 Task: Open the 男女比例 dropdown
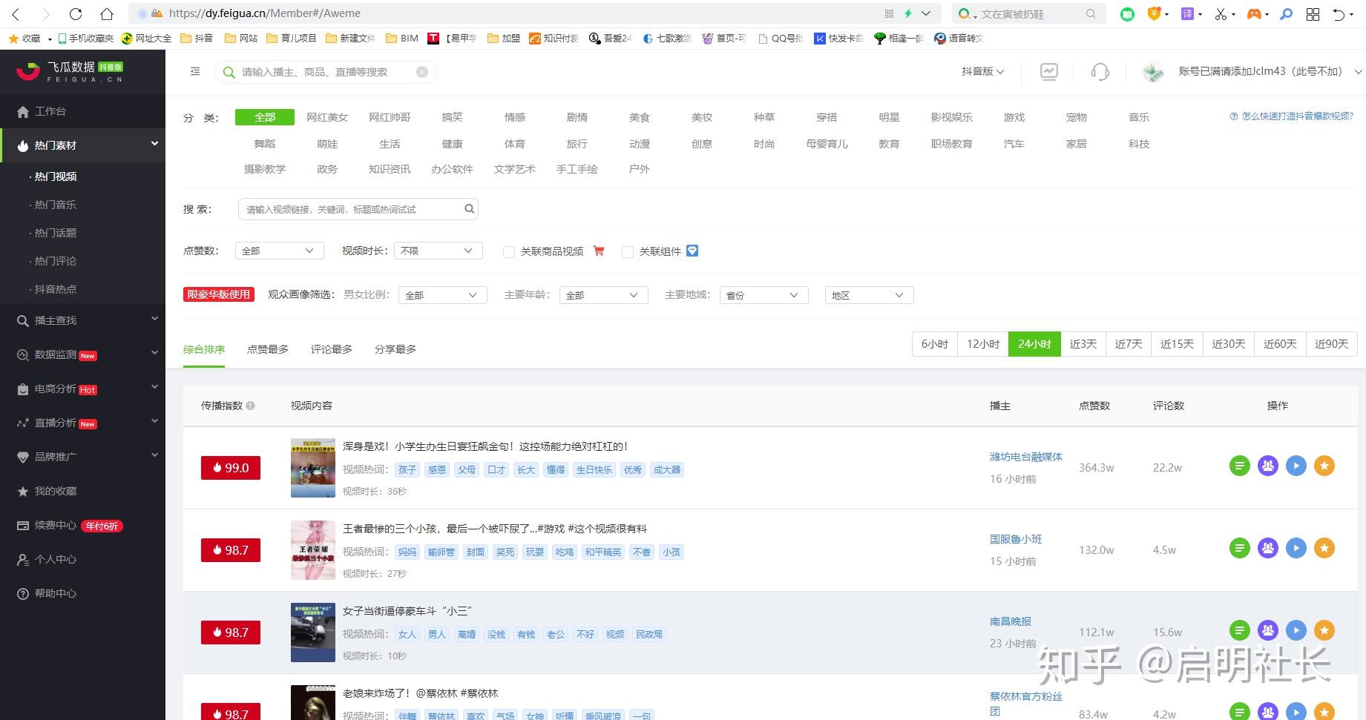pos(442,295)
